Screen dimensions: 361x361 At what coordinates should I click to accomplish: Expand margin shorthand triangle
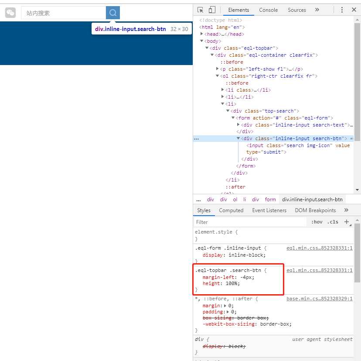pyautogui.click(x=225, y=306)
